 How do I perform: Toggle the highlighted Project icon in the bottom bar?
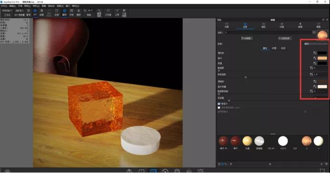tap(153, 171)
